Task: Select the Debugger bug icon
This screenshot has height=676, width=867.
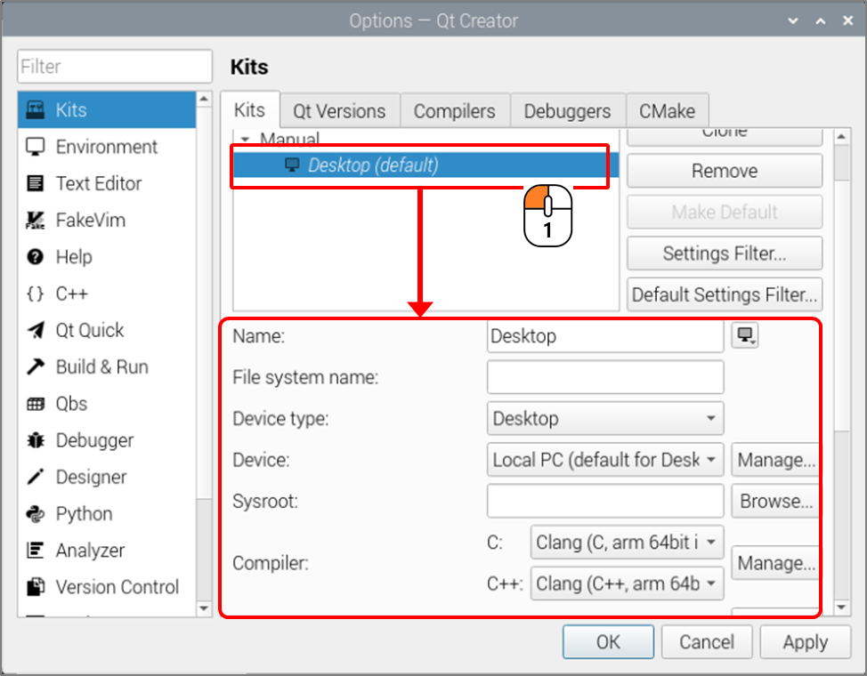Action: [36, 440]
